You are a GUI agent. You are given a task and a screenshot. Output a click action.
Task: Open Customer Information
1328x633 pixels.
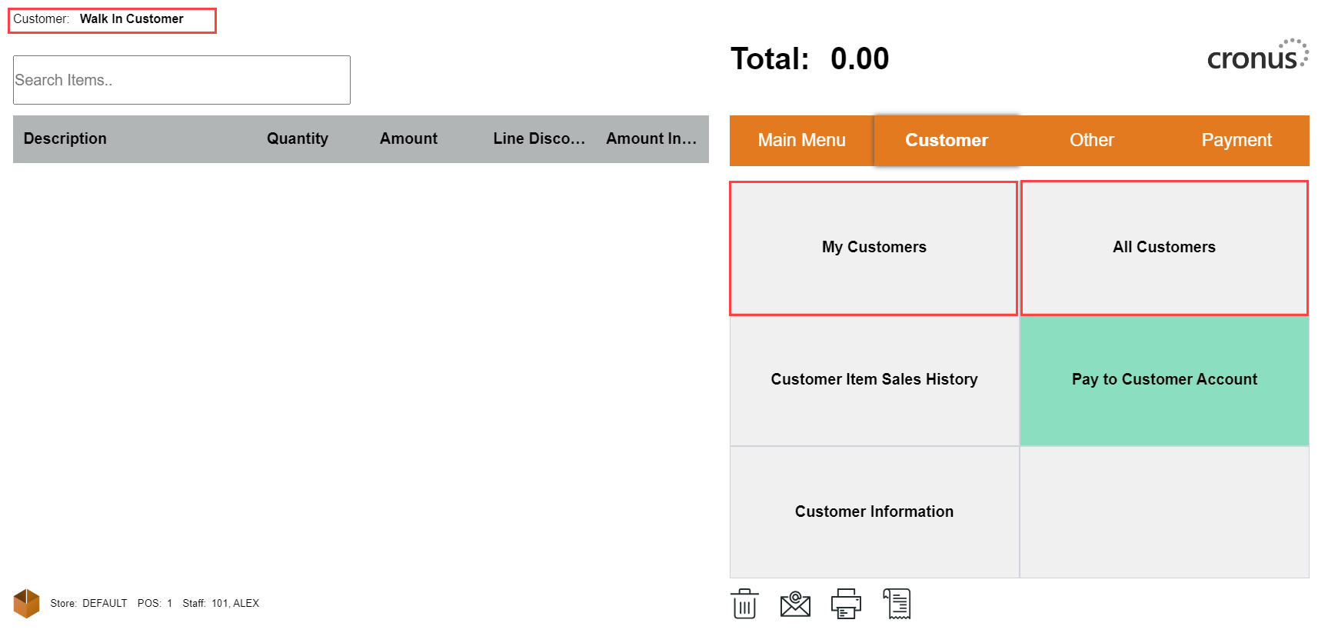click(874, 512)
